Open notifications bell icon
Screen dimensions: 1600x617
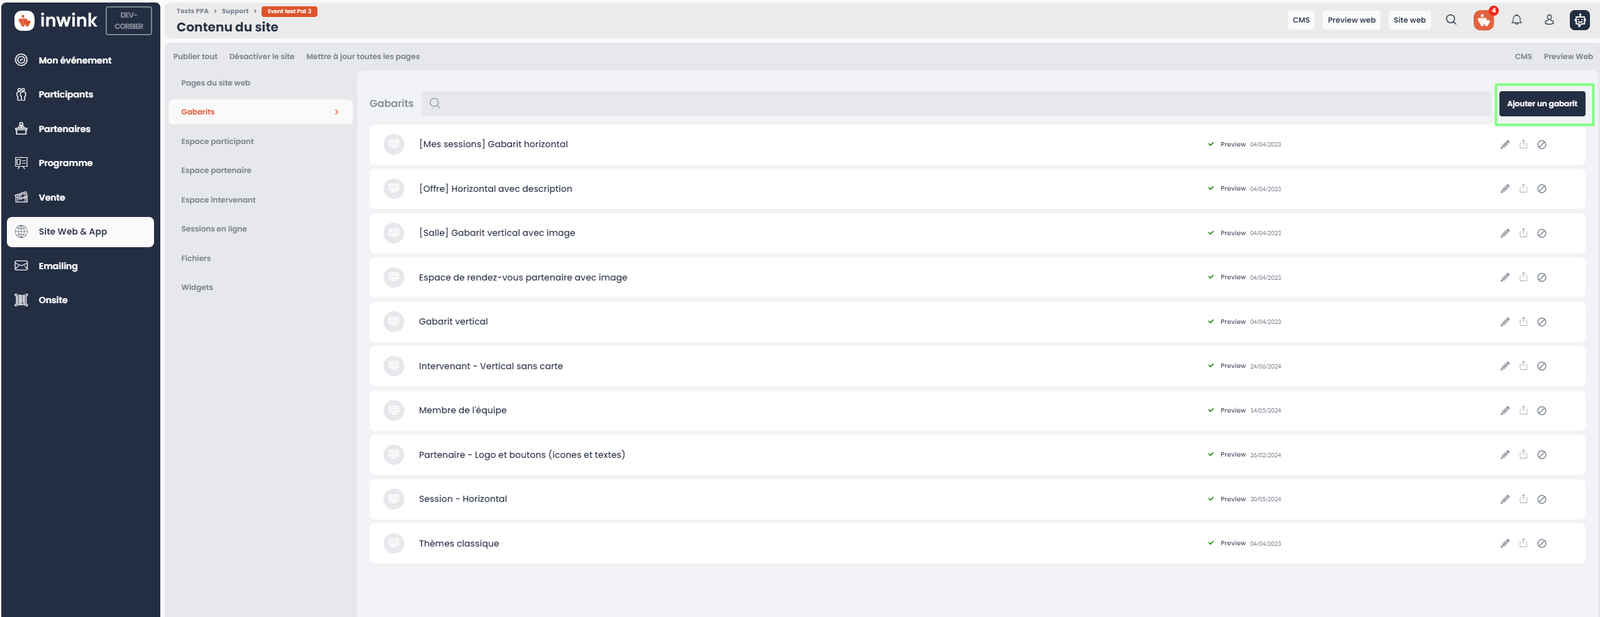coord(1516,20)
